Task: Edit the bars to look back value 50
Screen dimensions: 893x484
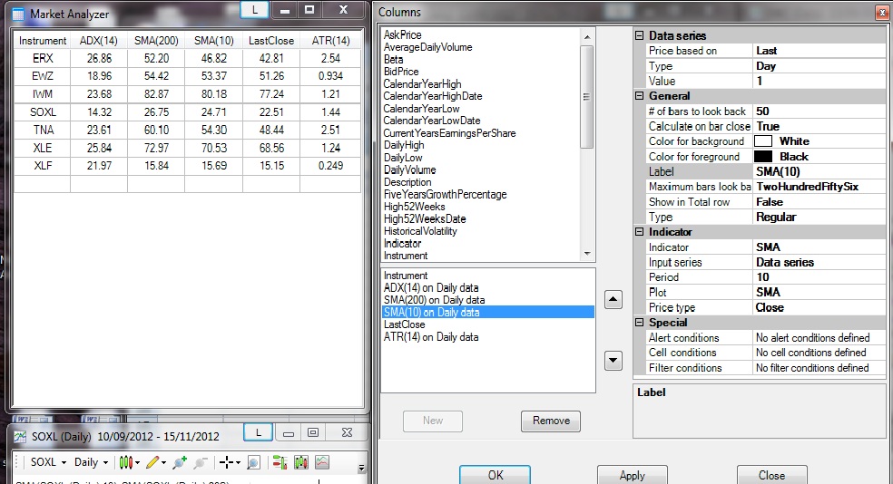Action: [x=819, y=111]
